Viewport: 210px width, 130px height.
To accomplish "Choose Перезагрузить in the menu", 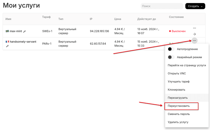I will [x=178, y=98].
